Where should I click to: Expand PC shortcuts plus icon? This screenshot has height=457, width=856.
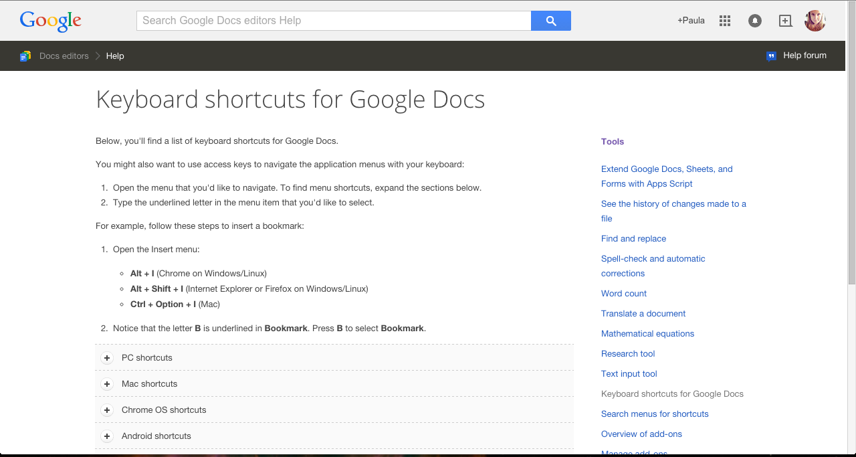(107, 358)
